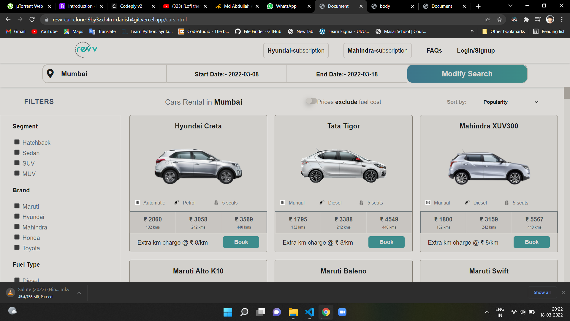Open YouTube bookmark

(x=45, y=32)
